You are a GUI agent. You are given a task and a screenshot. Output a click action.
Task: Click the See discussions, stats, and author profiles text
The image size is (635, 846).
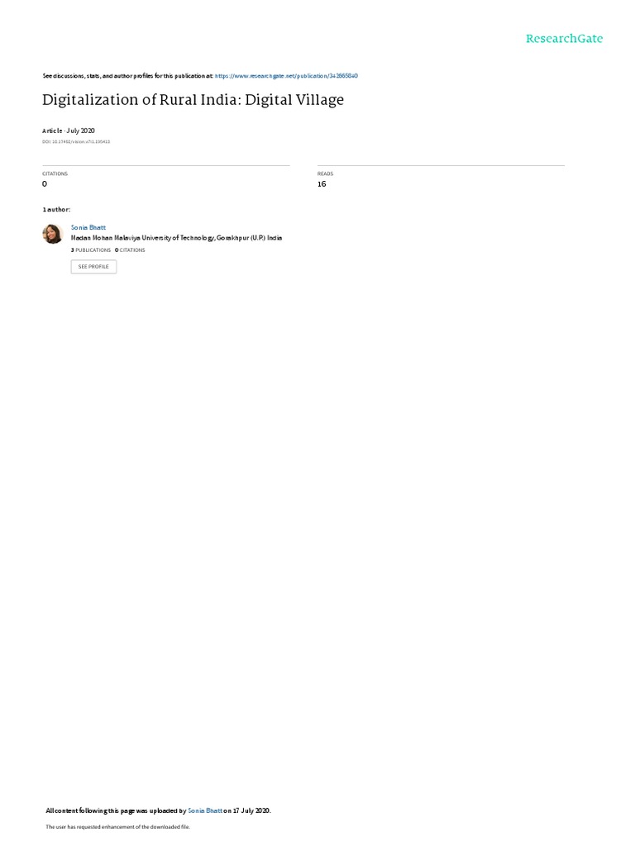127,76
